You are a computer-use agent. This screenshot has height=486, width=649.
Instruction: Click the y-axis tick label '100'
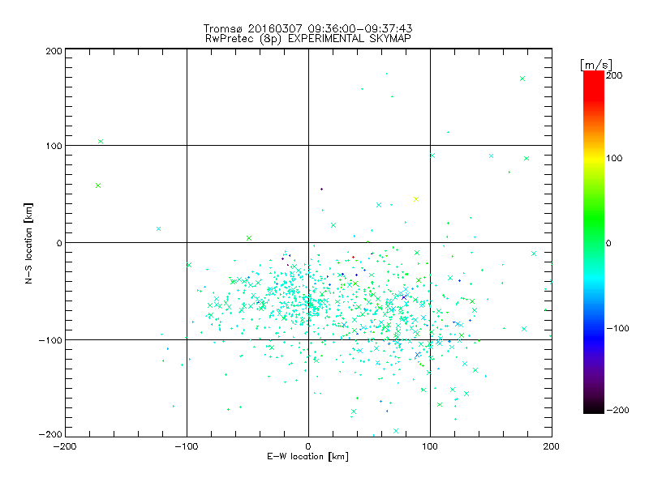click(x=54, y=146)
